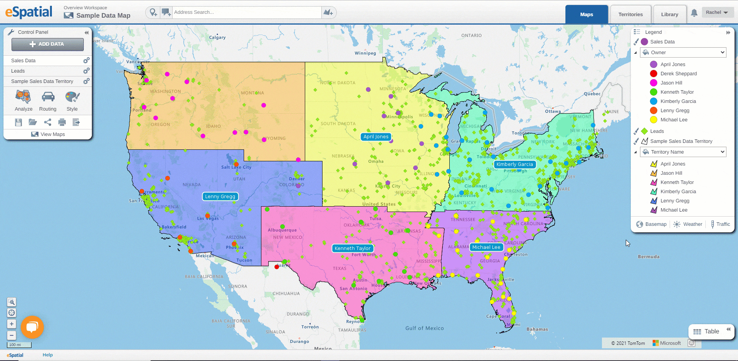Image resolution: width=738 pixels, height=361 pixels.
Task: Toggle Leads layer style in legend
Action: (x=636, y=131)
